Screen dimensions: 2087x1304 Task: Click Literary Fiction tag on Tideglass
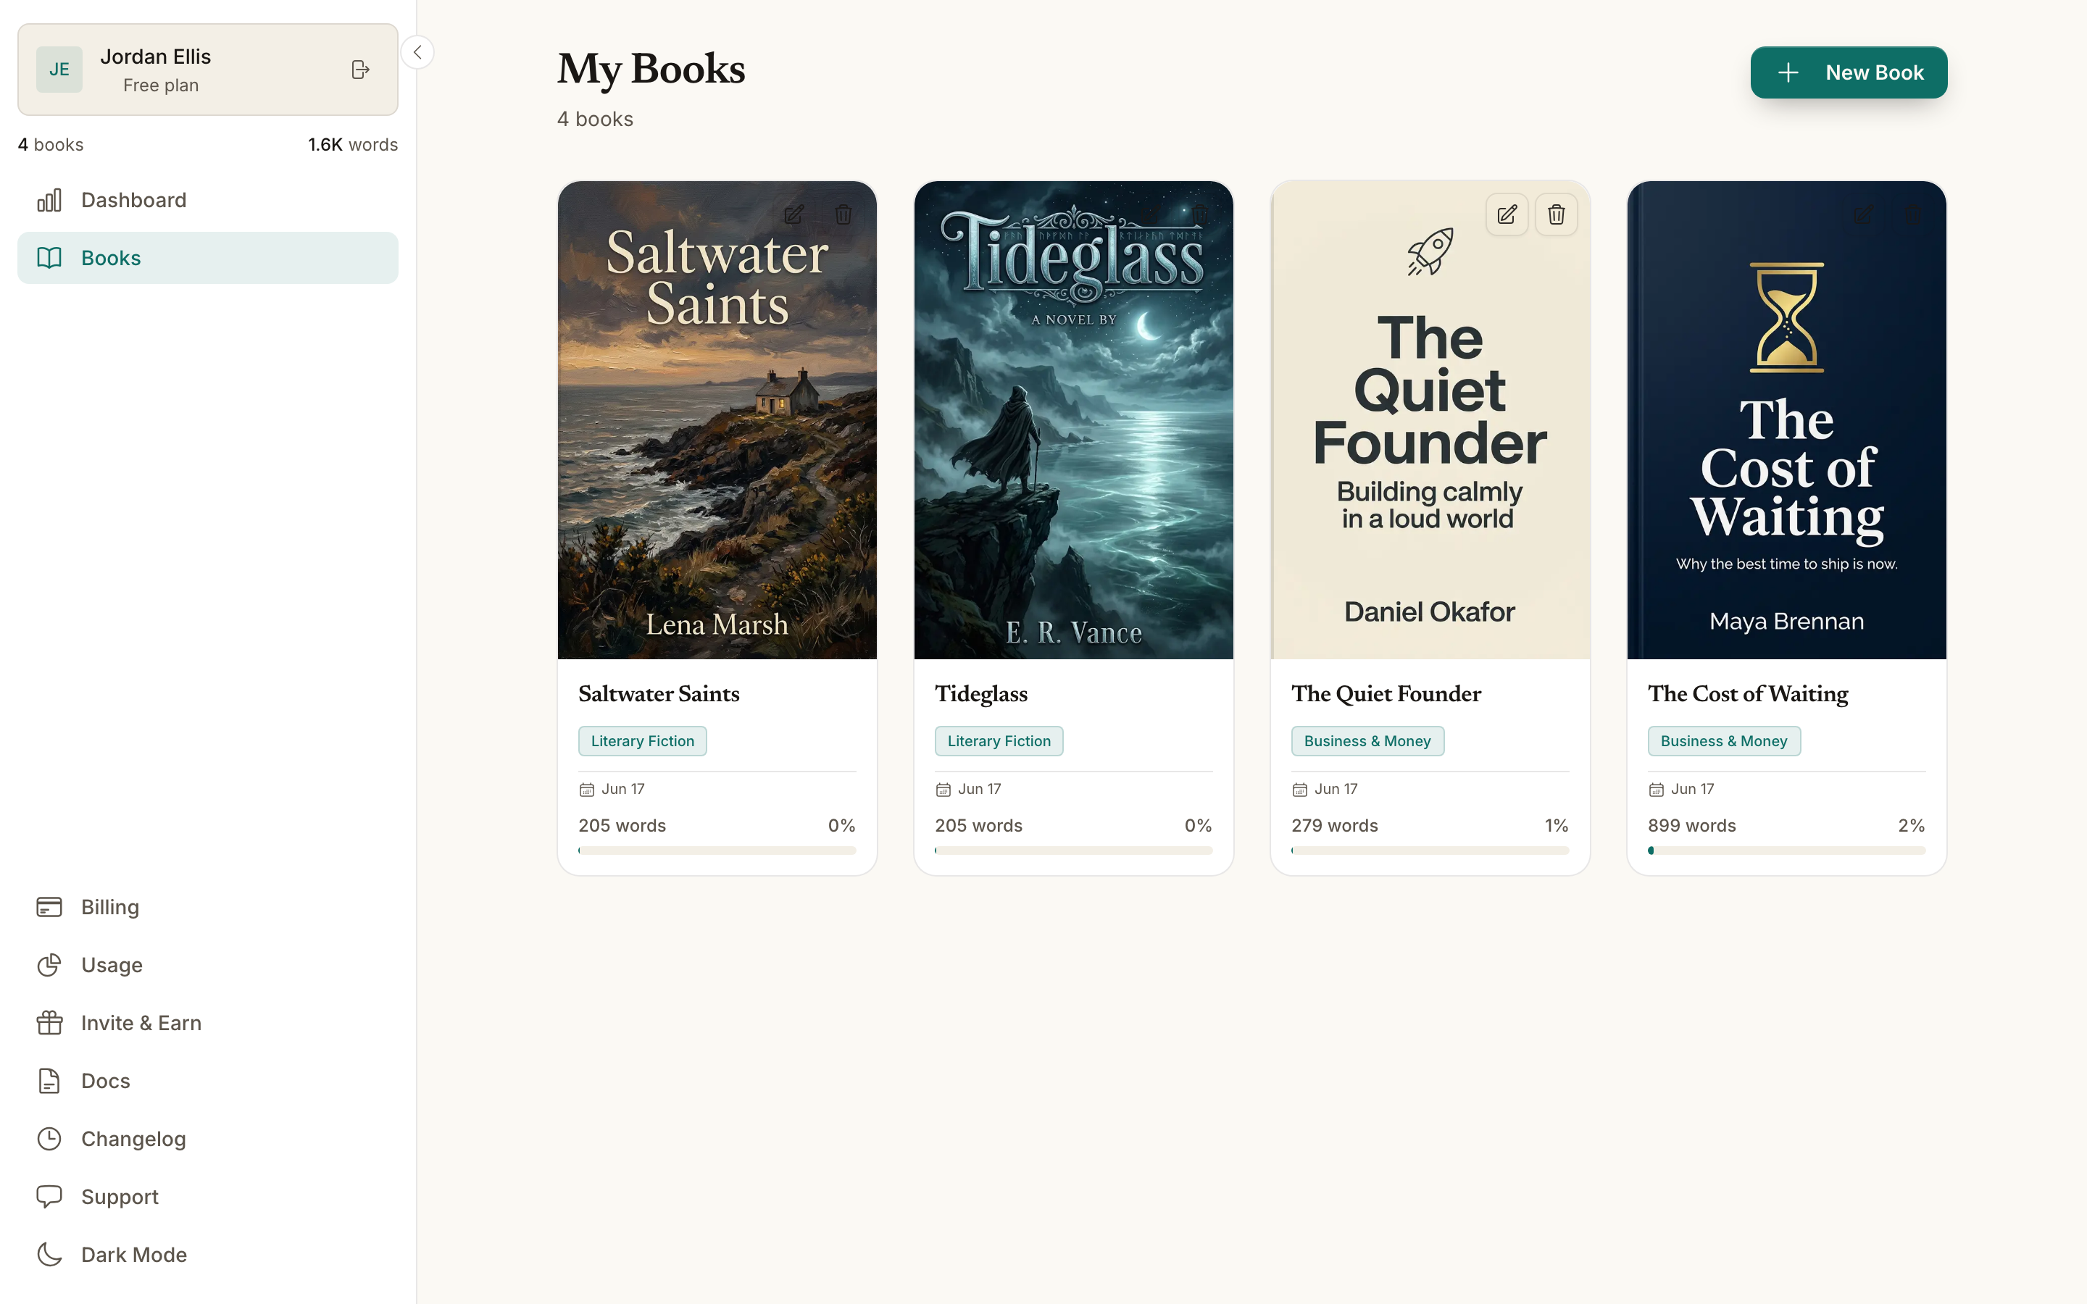point(999,741)
